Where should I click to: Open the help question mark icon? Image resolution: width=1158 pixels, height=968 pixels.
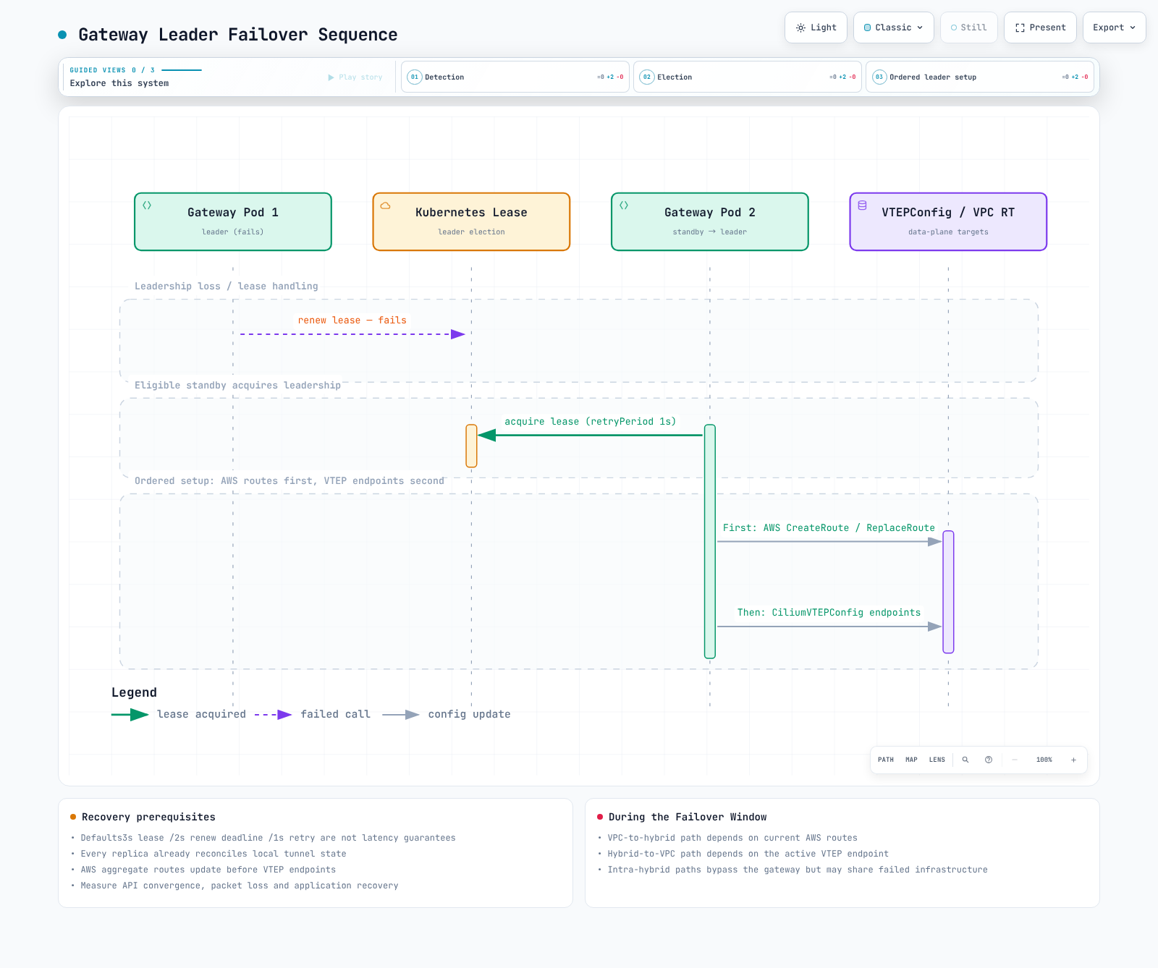click(989, 760)
